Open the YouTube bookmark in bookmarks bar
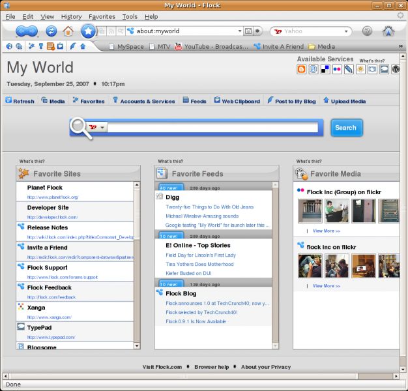This screenshot has width=408, height=391. click(x=212, y=46)
